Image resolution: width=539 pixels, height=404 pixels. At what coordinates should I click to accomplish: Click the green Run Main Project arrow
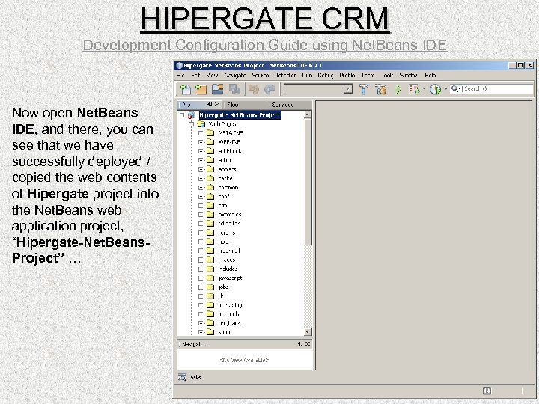[398, 89]
